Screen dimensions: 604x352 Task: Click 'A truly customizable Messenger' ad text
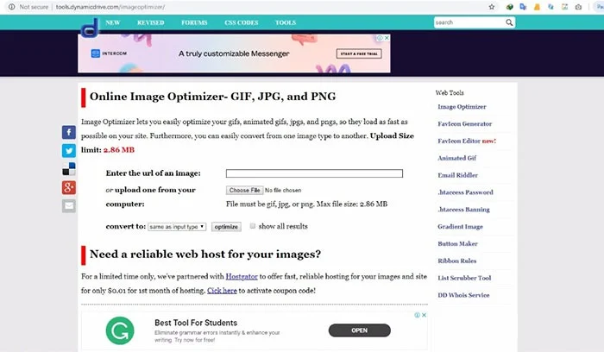point(234,53)
